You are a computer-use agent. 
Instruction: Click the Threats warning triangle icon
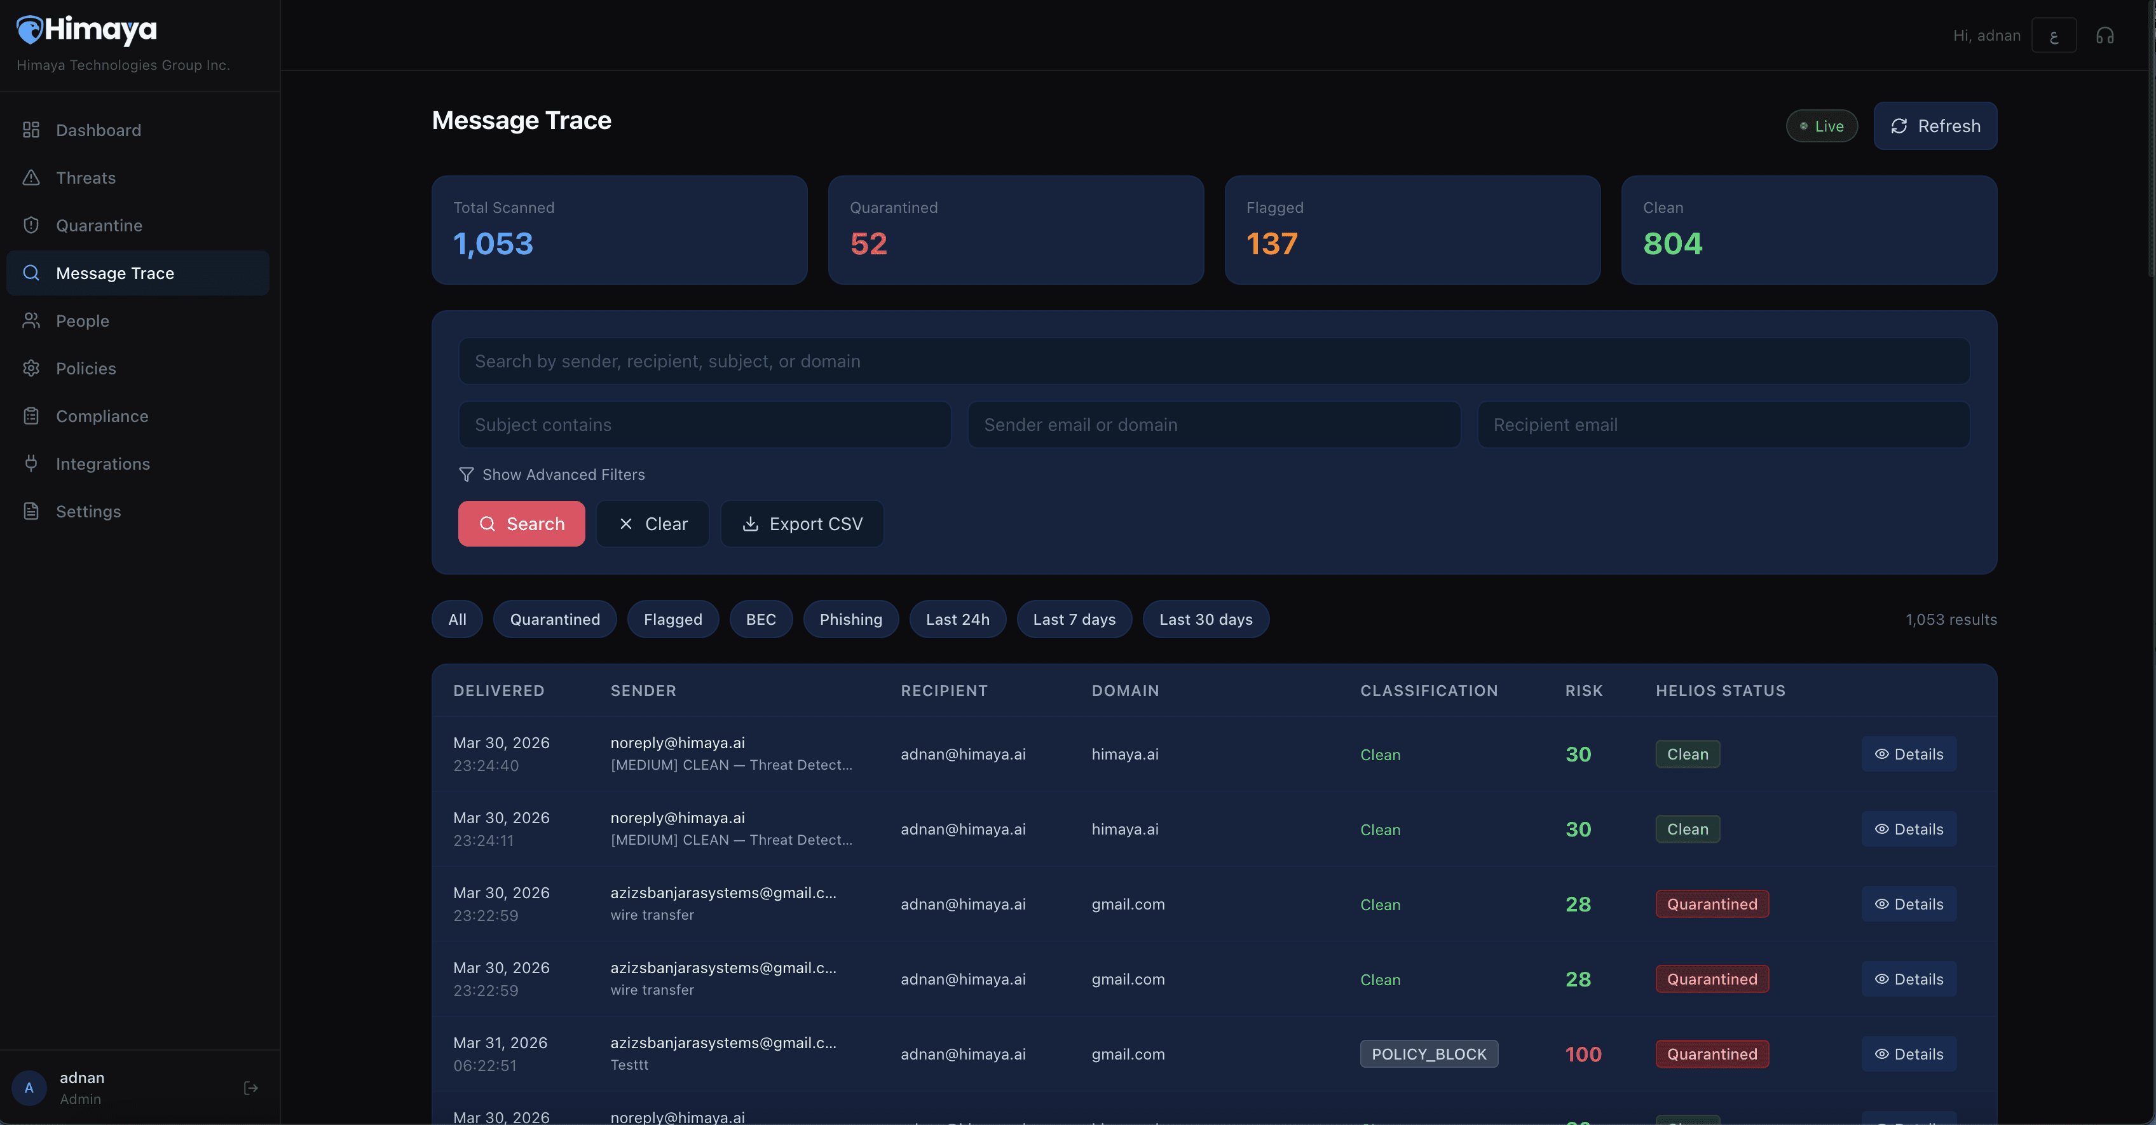point(31,177)
